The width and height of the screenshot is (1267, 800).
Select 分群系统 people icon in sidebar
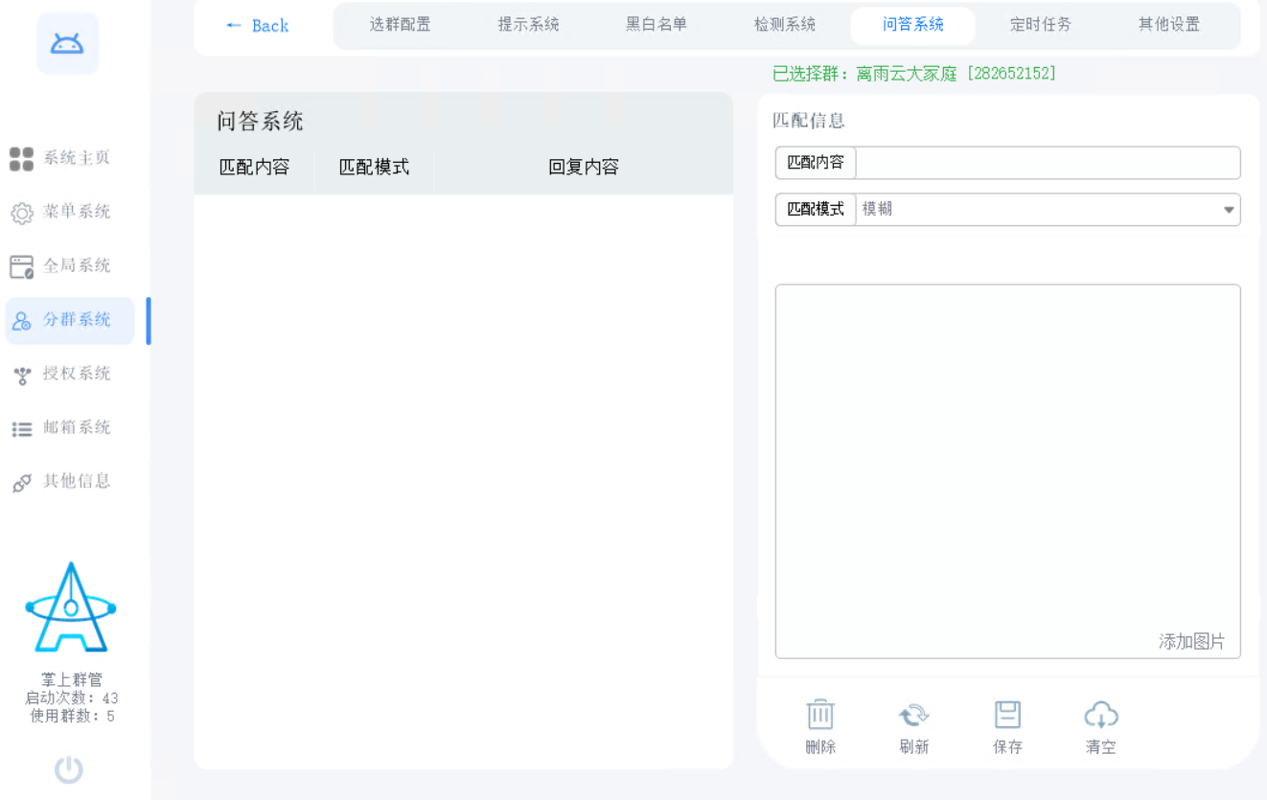21,321
